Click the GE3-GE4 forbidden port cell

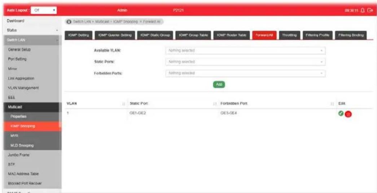pos(228,113)
